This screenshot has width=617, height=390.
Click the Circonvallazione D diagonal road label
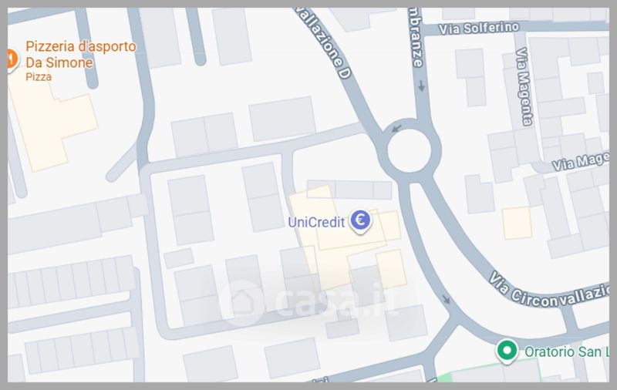(322, 42)
